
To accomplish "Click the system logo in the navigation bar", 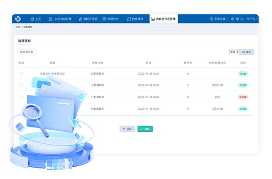I will (x=18, y=19).
